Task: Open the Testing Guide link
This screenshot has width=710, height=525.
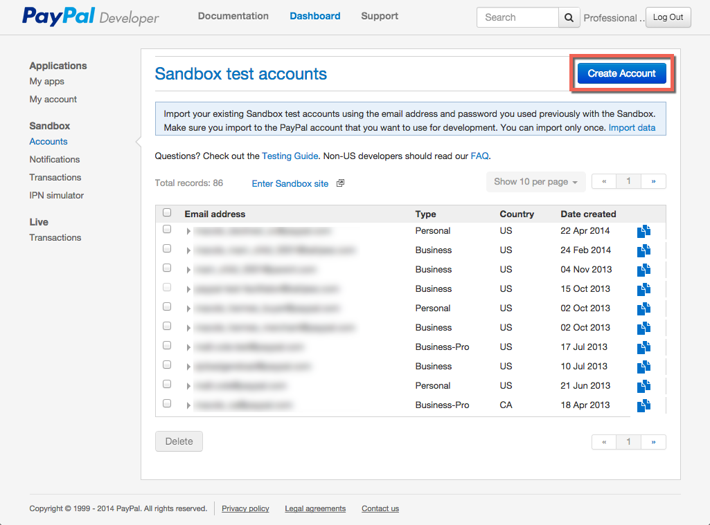Action: pos(290,156)
